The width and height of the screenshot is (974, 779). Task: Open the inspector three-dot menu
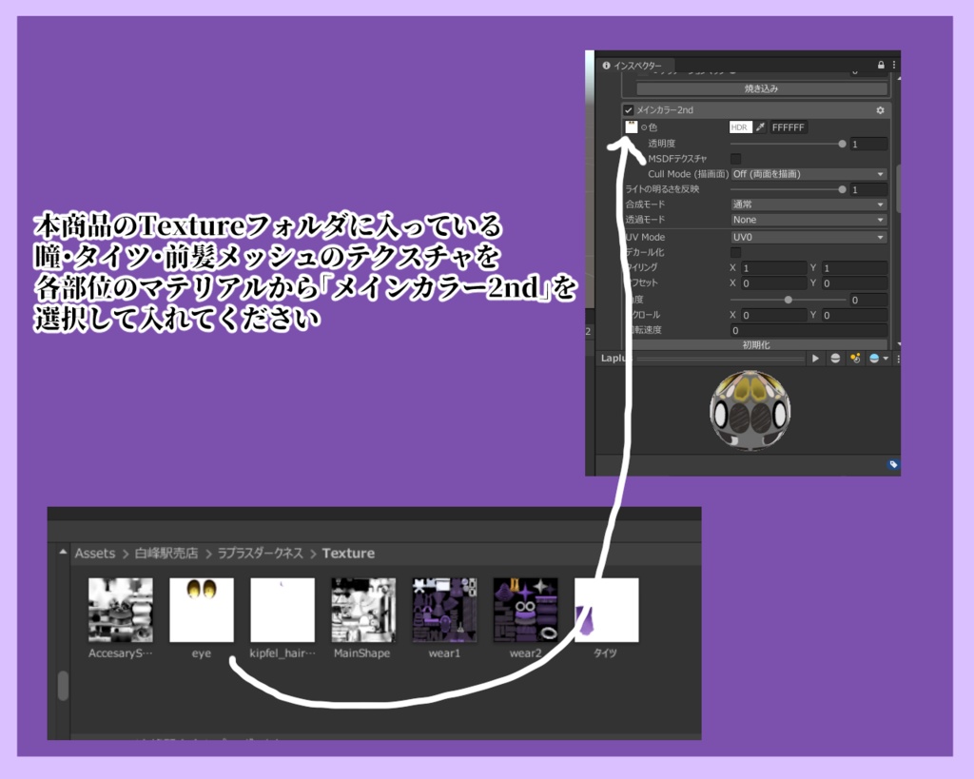(894, 65)
